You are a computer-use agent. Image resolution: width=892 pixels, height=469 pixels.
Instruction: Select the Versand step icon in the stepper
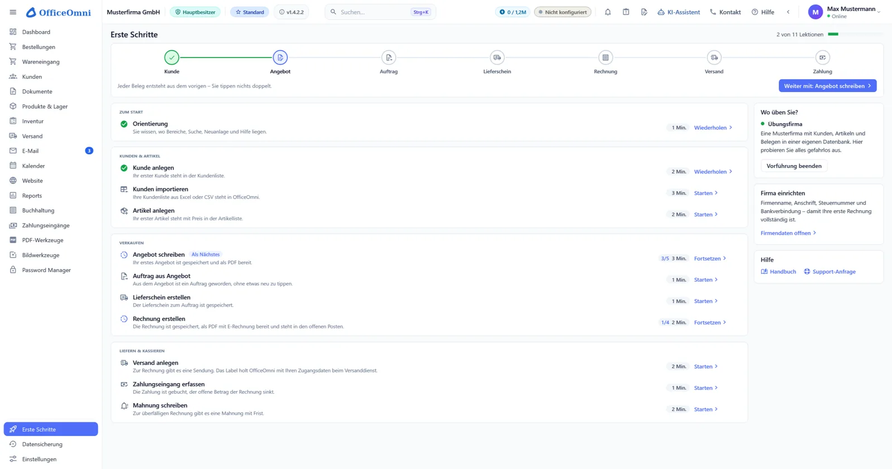click(714, 57)
